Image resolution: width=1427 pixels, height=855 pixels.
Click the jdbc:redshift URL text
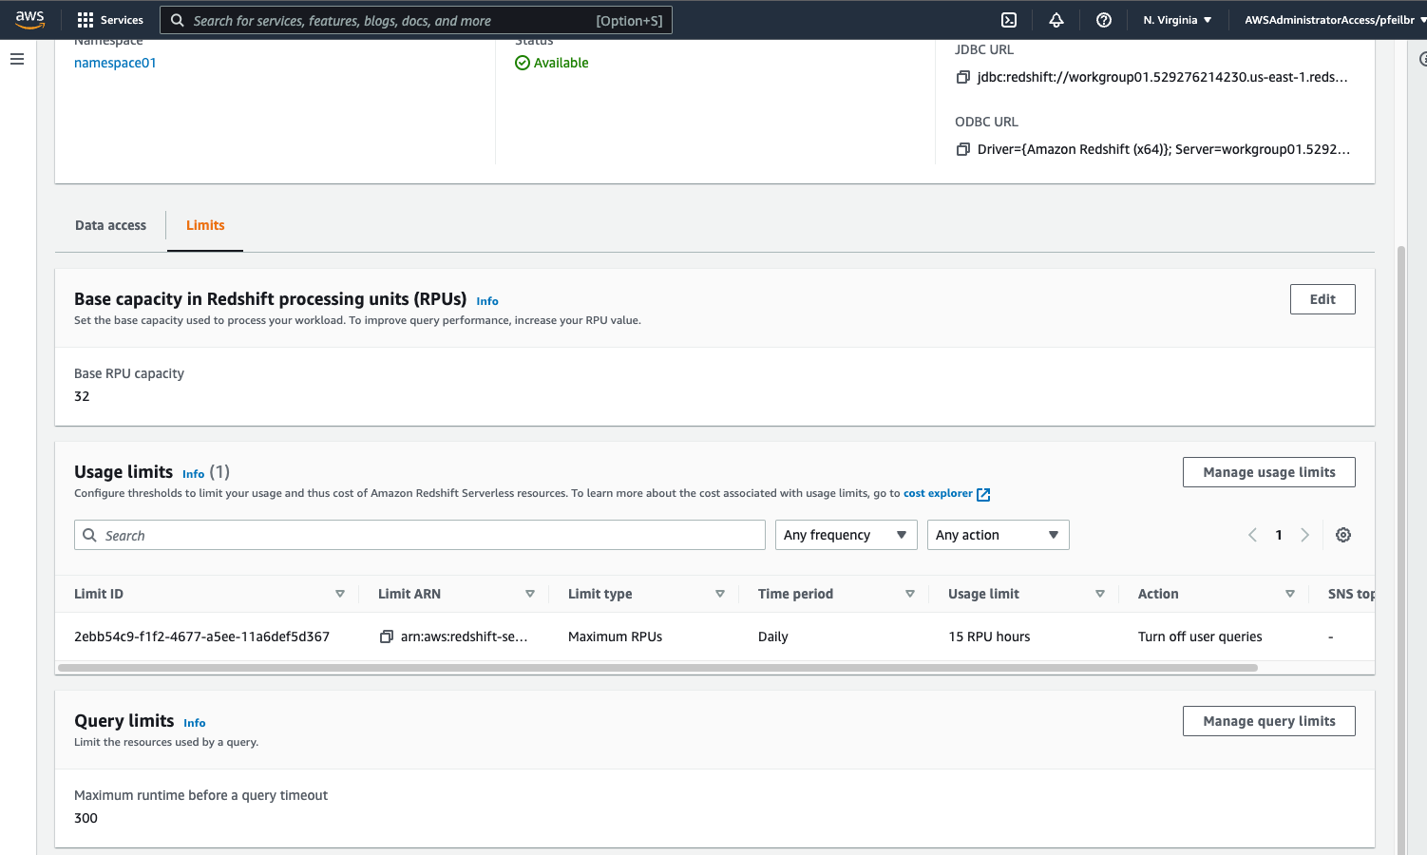pyautogui.click(x=1162, y=77)
